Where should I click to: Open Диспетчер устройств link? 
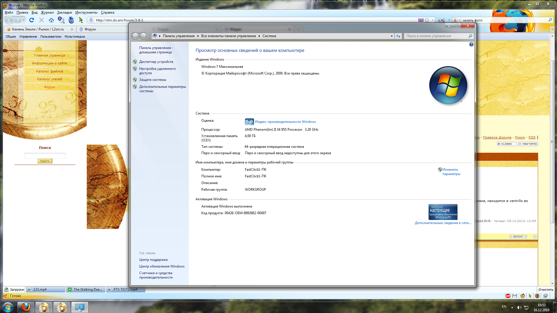pos(156,62)
